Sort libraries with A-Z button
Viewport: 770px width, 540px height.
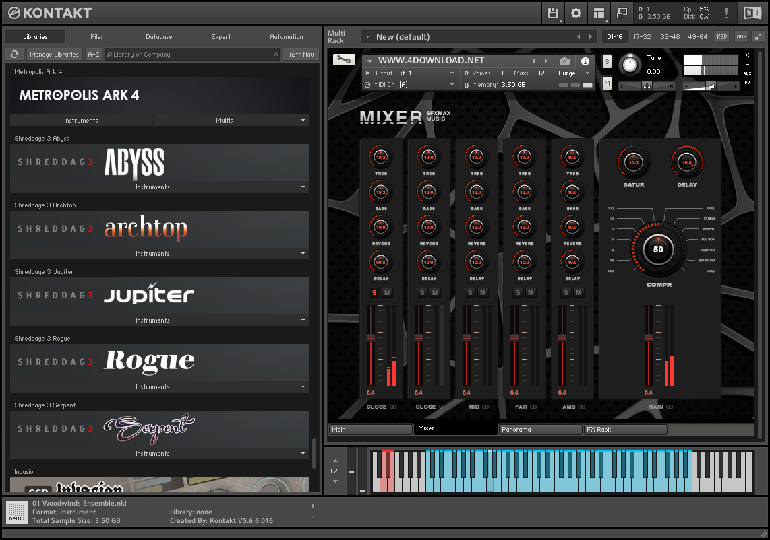point(93,55)
